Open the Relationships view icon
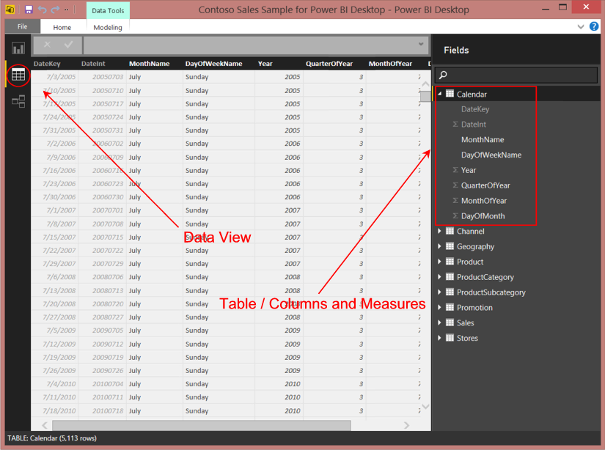The width and height of the screenshot is (605, 450). click(x=18, y=101)
